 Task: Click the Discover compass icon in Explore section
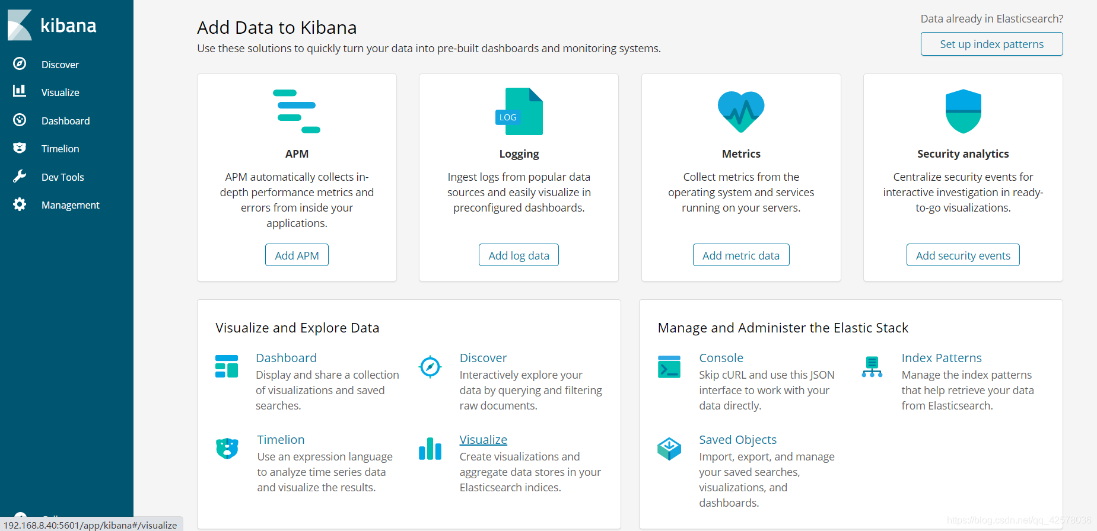coord(430,367)
